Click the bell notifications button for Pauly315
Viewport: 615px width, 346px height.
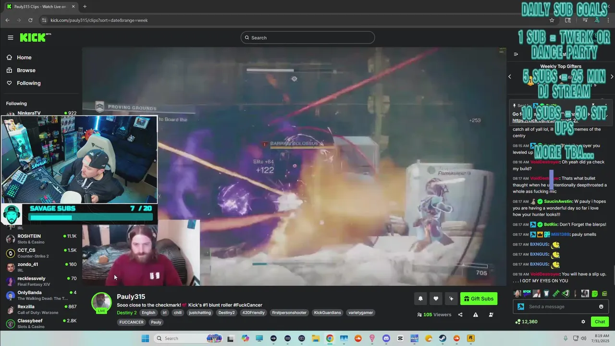pos(420,298)
